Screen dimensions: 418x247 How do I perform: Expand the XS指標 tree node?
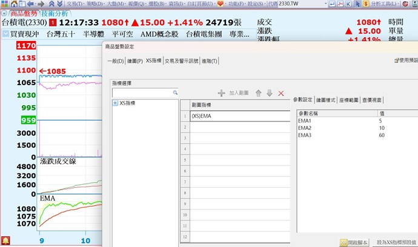[x=115, y=103]
